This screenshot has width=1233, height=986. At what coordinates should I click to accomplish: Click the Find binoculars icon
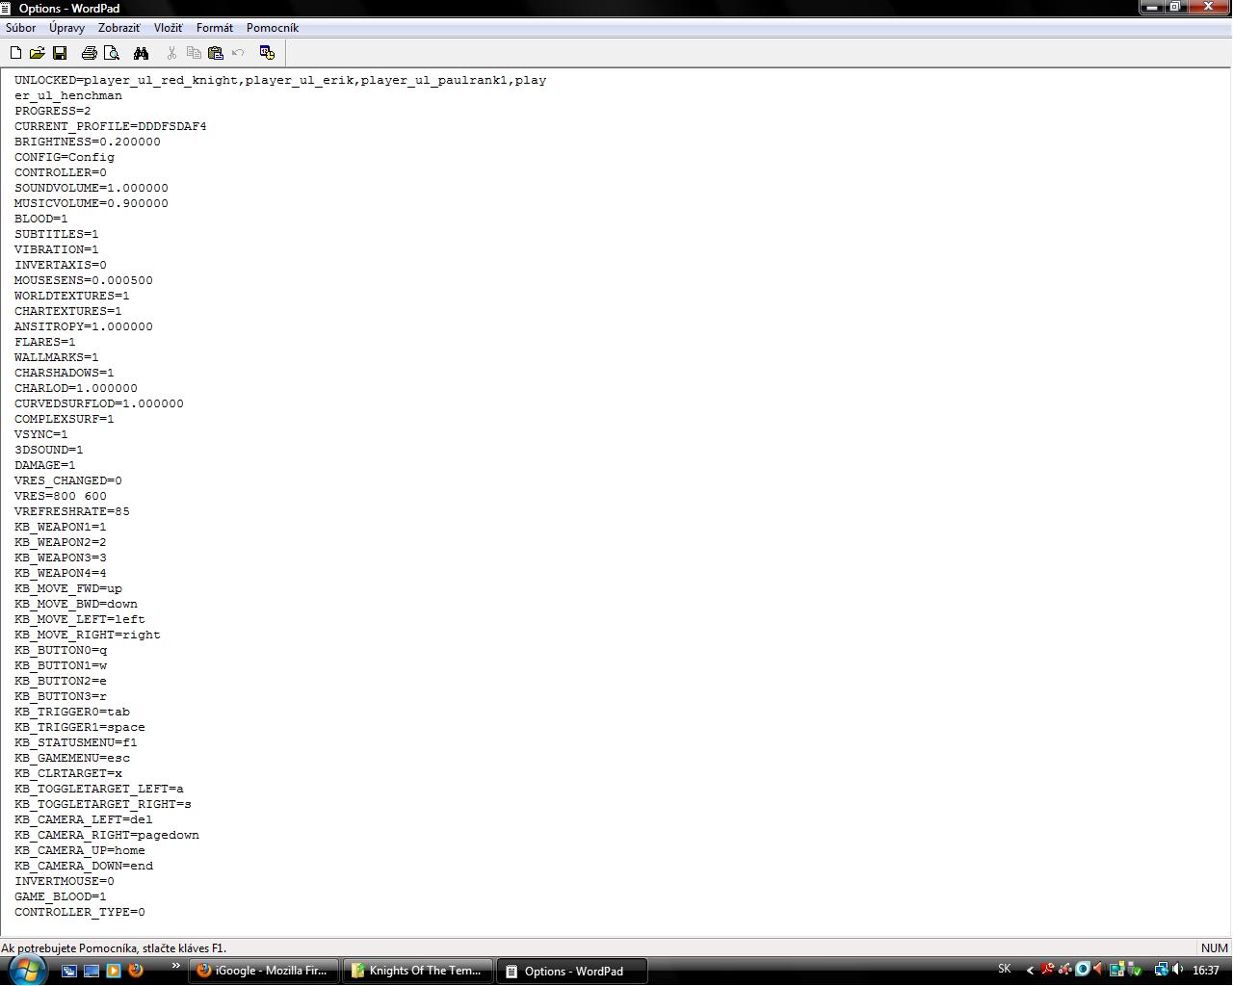pyautogui.click(x=142, y=53)
